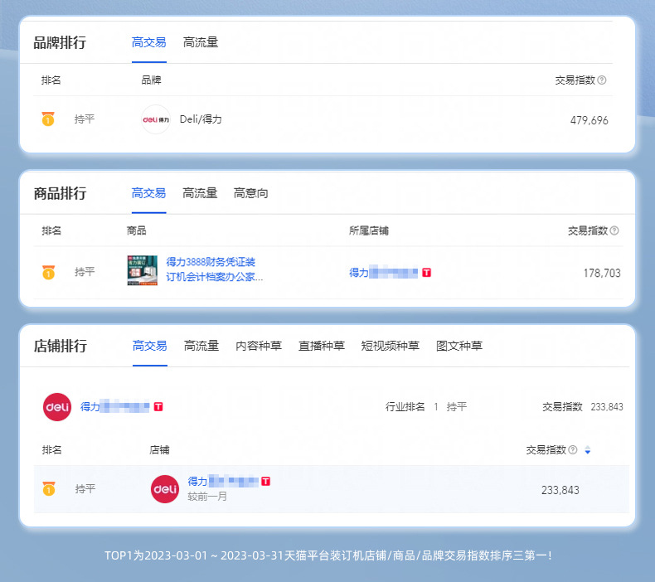Click red T badge in product row store
The width and height of the screenshot is (655, 582).
pyautogui.click(x=426, y=273)
